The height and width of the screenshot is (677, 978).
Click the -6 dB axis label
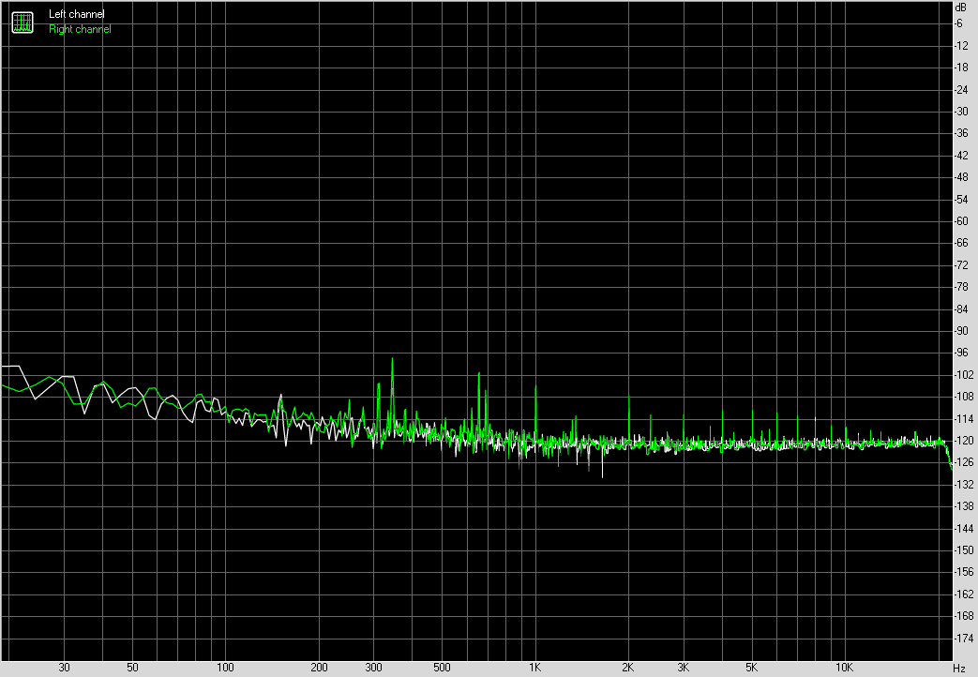click(958, 23)
